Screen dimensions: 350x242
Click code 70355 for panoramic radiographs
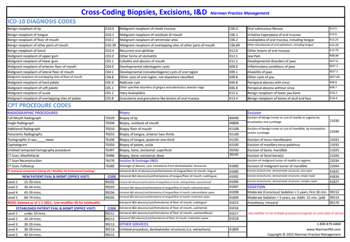(110, 134)
